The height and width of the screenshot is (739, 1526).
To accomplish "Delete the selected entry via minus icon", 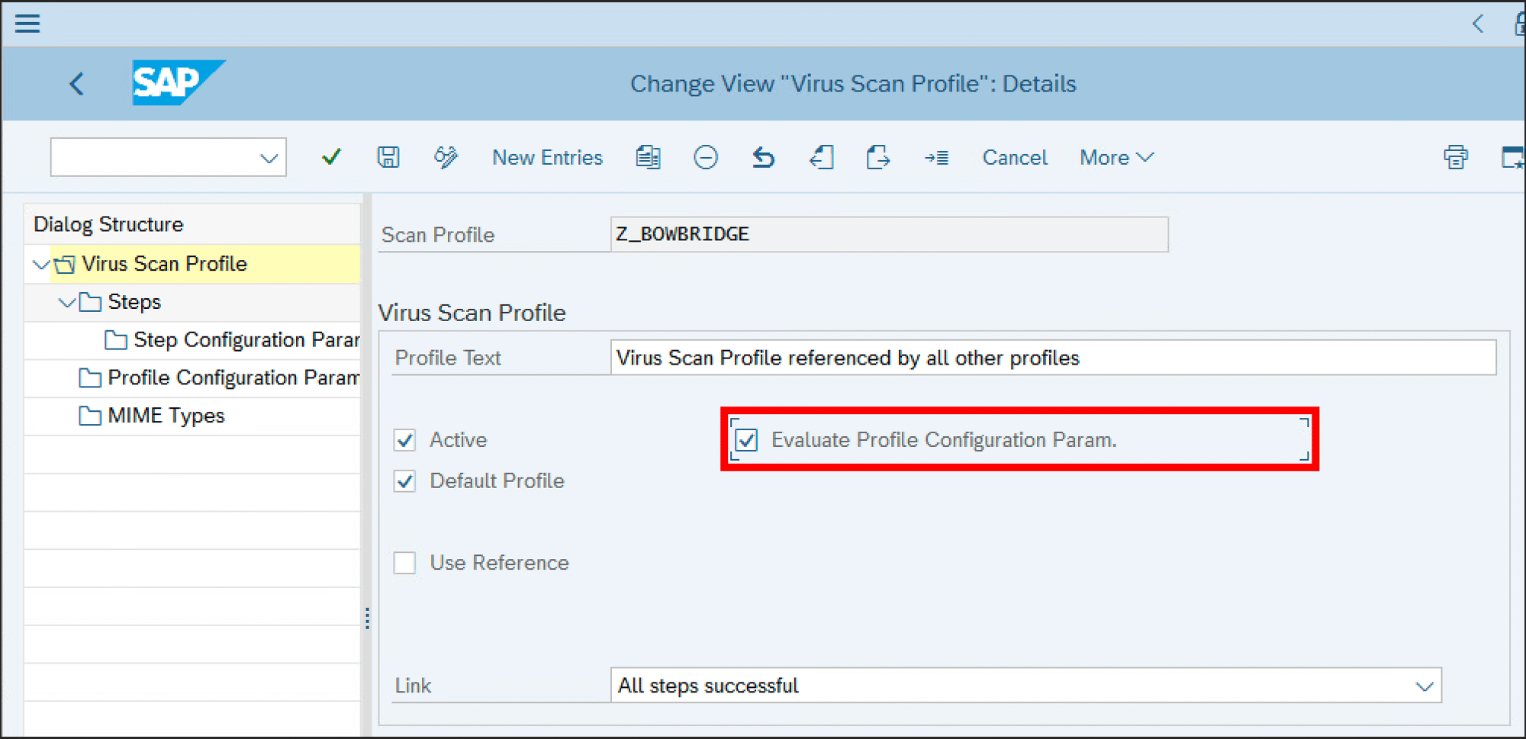I will [706, 157].
